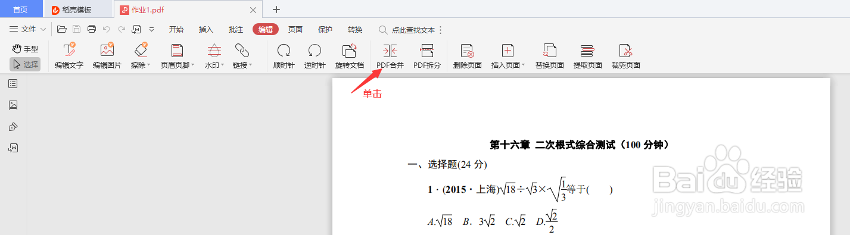Screen dimensions: 850x235
Task: Switch to the 作业1.pdf document tab
Action: [x=188, y=10]
